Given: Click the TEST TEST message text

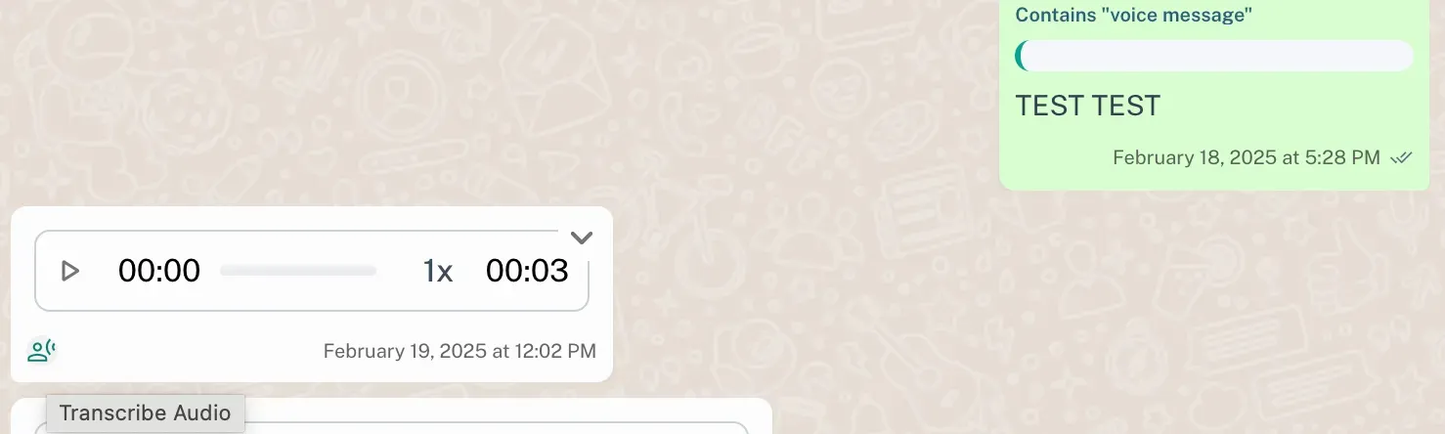Looking at the screenshot, I should point(1087,106).
